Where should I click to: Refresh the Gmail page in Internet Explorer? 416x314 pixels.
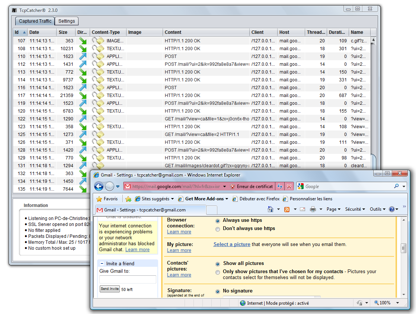click(280, 187)
